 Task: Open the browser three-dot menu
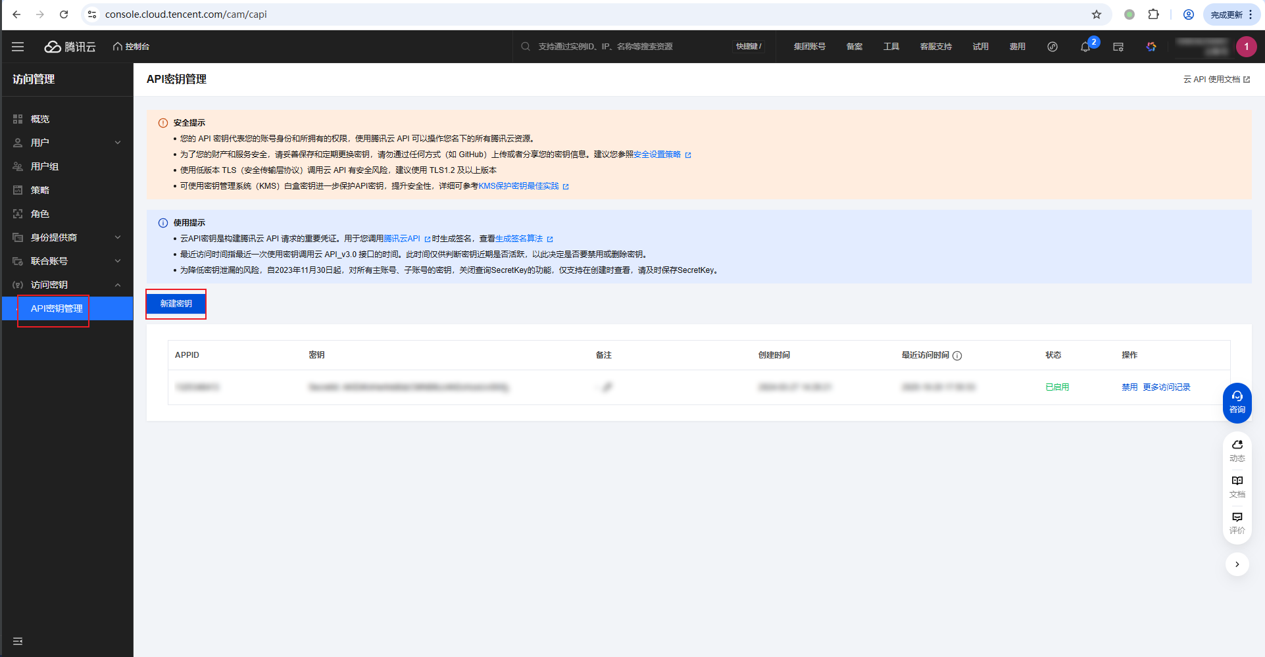1251,14
